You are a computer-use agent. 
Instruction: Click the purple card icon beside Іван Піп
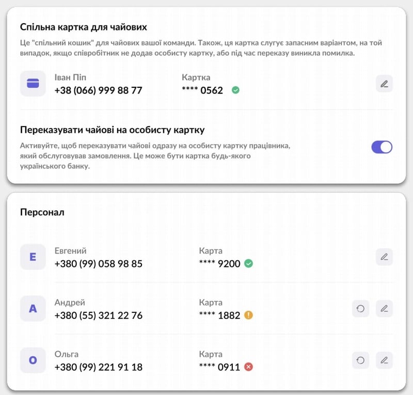33,84
